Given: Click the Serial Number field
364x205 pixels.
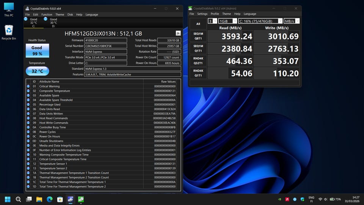Looking at the screenshot, I should point(105,46).
